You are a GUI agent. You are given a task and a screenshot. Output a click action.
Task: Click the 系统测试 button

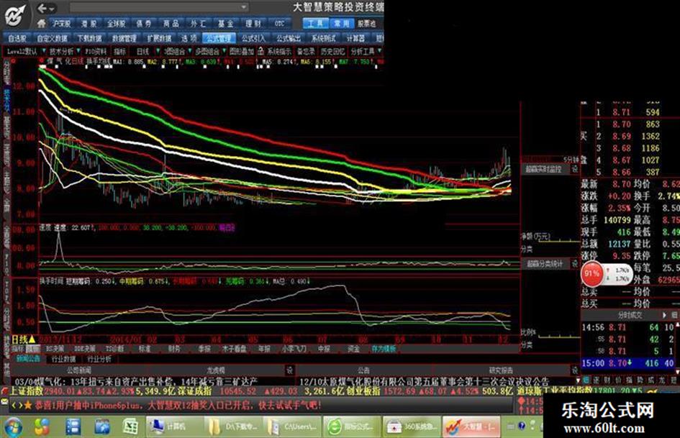[x=324, y=38]
